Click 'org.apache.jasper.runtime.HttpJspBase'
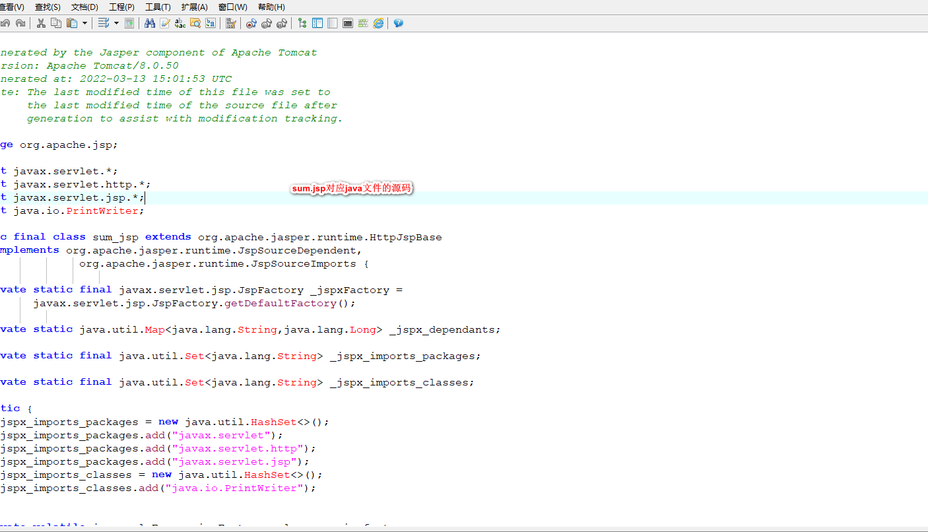Viewport: 928px width, 532px height. (320, 238)
